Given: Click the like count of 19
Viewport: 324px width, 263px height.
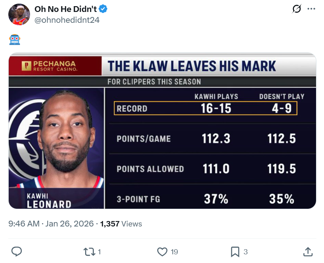Looking at the screenshot, I should [174, 252].
